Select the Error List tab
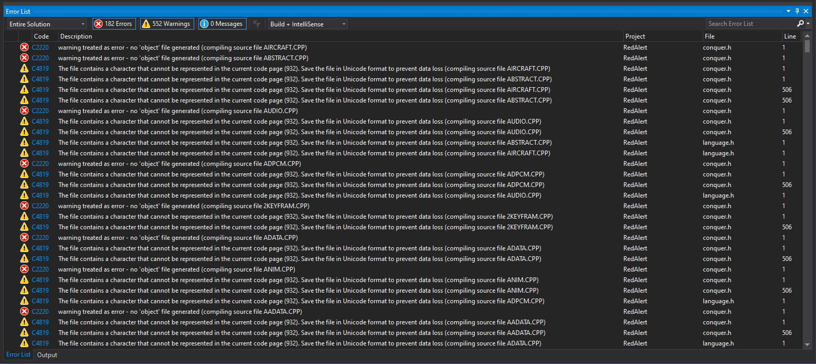This screenshot has height=364, width=816. click(x=18, y=354)
